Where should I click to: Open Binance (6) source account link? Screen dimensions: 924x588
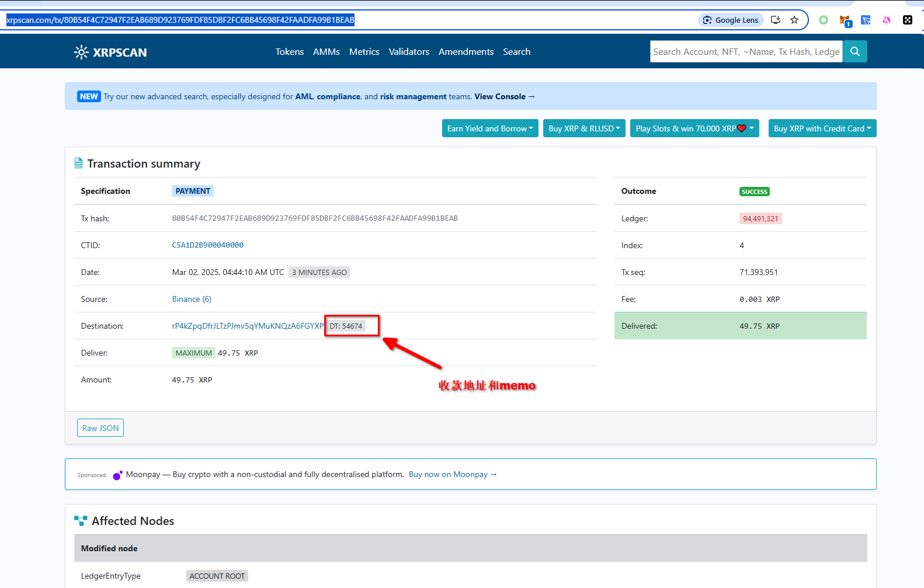[192, 299]
